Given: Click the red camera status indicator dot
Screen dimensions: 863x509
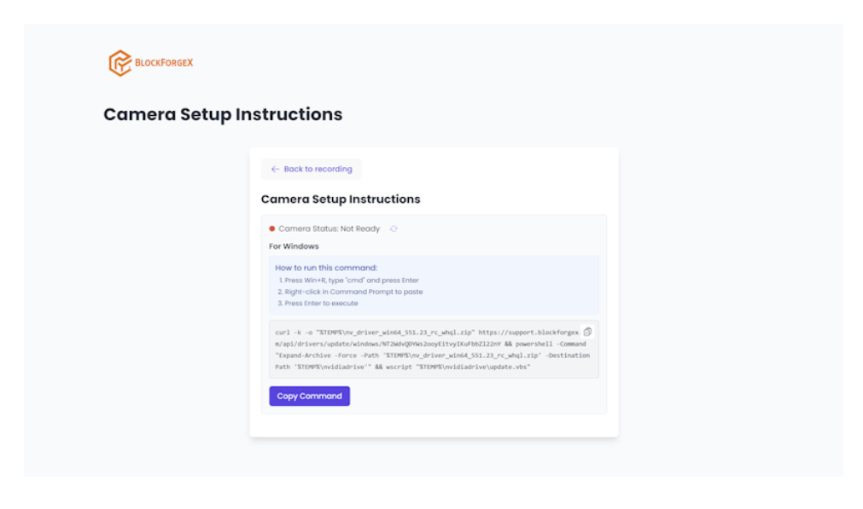Looking at the screenshot, I should (x=271, y=228).
